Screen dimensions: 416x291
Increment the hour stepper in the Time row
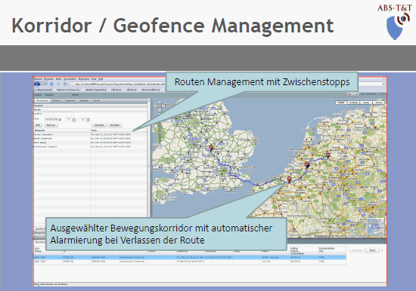pyautogui.click(x=74, y=119)
